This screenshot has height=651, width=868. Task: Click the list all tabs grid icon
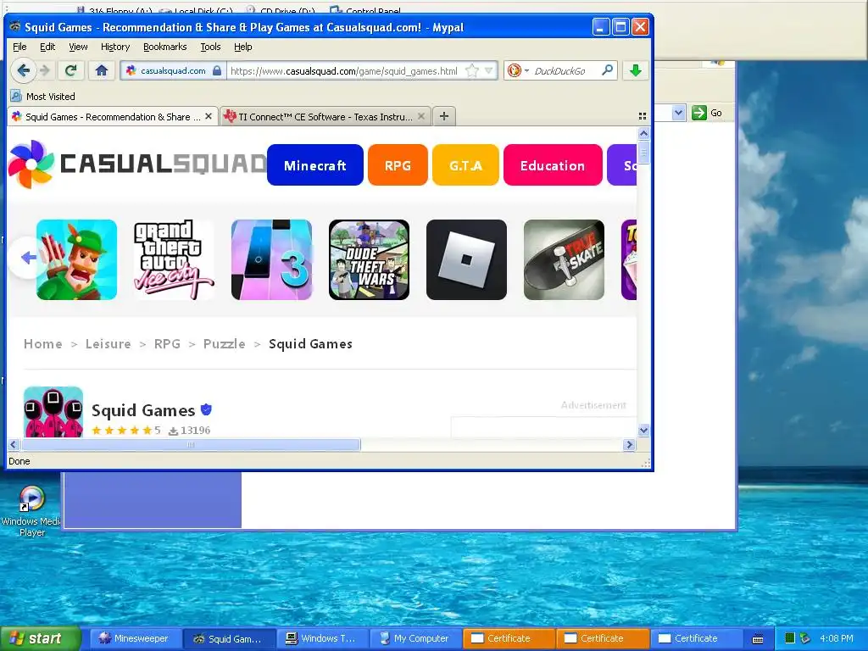643,116
